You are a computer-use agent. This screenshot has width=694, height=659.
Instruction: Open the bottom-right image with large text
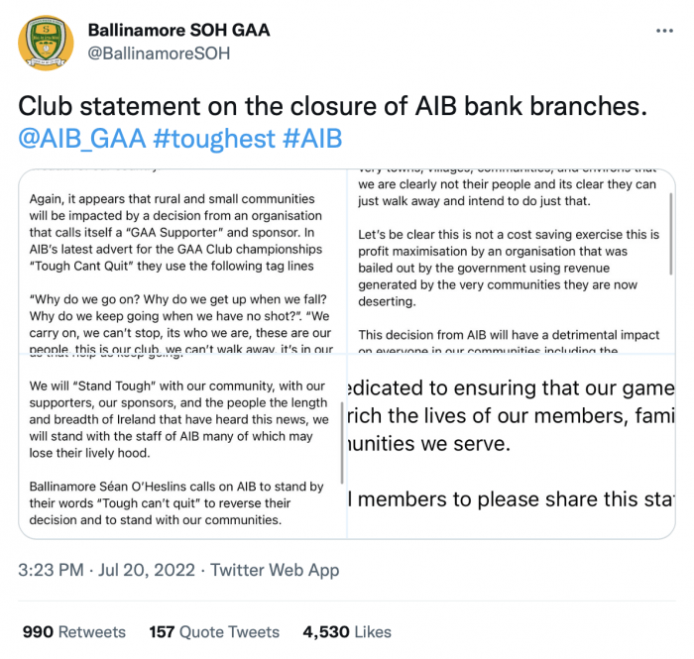click(x=512, y=447)
